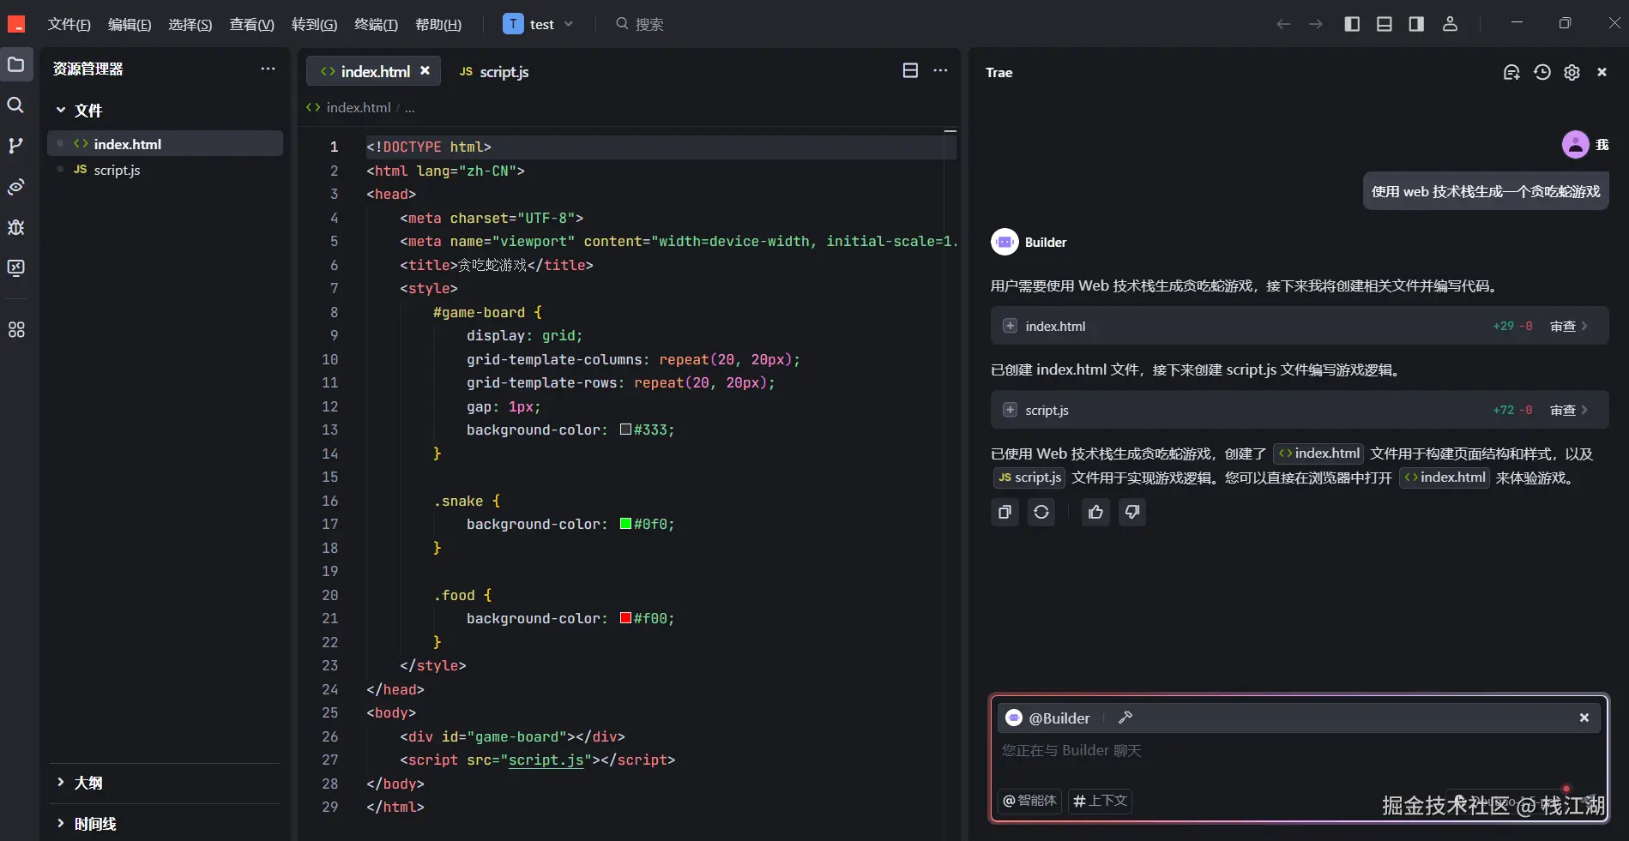Open more editor actions menu
The height and width of the screenshot is (841, 1629).
[941, 70]
